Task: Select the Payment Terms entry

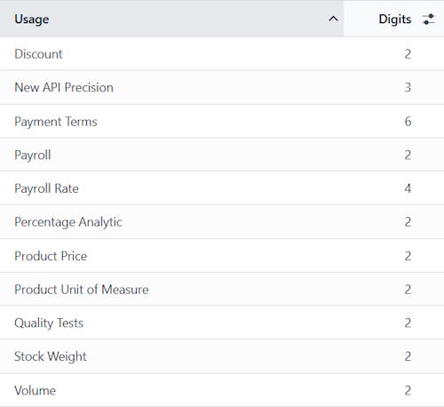Action: click(222, 121)
